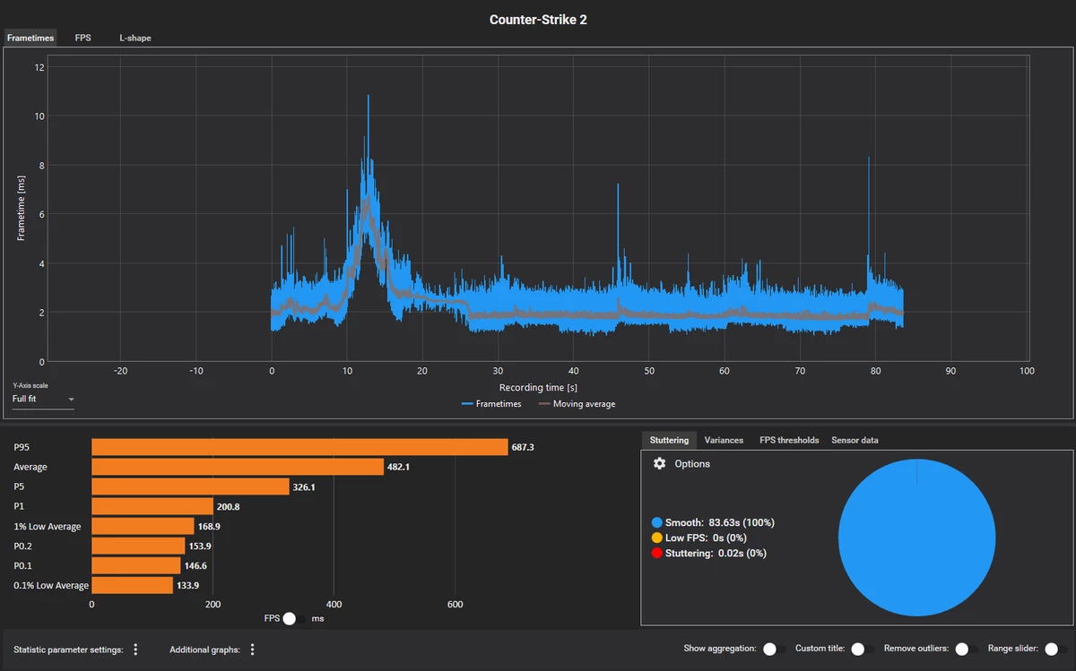Expand the Y-Axis scale Full fit dropdown

point(43,399)
